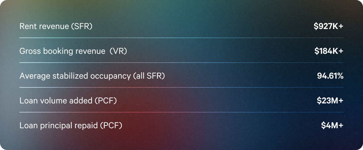Click the "Loan principal repaid (PCF)" label
363x150 pixels.
[x=71, y=126]
